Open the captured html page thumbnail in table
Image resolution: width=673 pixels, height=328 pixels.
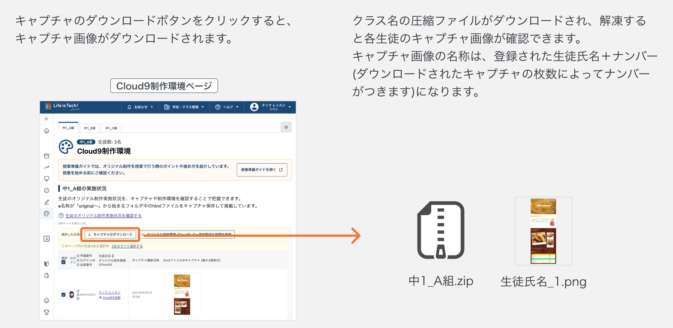(182, 295)
